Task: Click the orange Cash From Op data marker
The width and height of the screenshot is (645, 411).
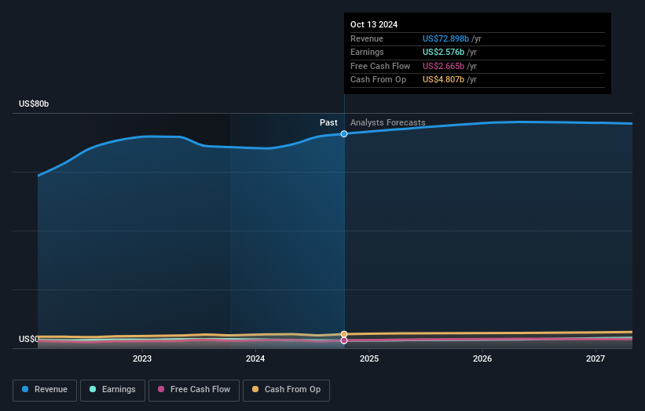Action: pos(344,334)
